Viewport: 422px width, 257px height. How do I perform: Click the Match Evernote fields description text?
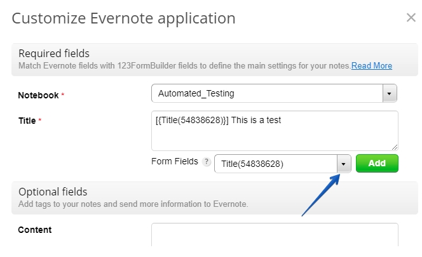[184, 65]
